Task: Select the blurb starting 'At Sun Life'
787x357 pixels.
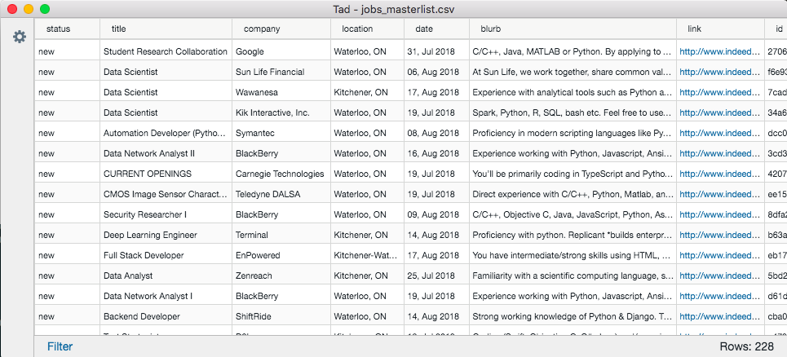Action: 573,72
